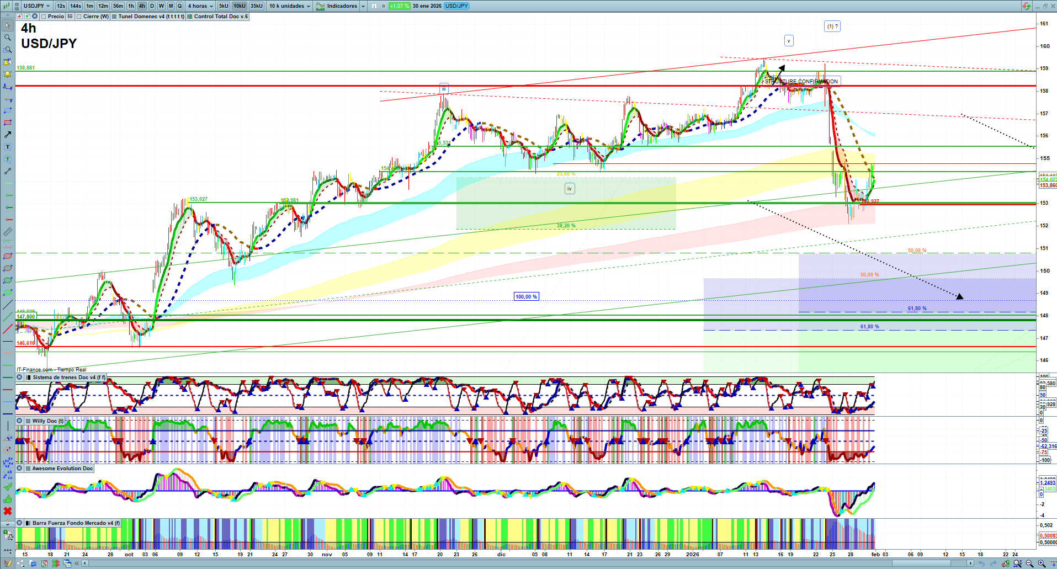Select the green thumbs-up marker tool

[8, 499]
